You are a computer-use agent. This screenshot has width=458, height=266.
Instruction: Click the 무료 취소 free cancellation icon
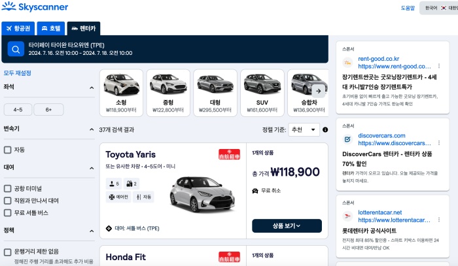255,191
